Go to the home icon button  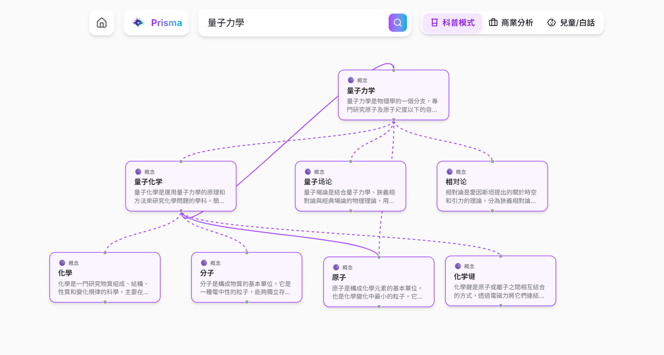(x=102, y=23)
